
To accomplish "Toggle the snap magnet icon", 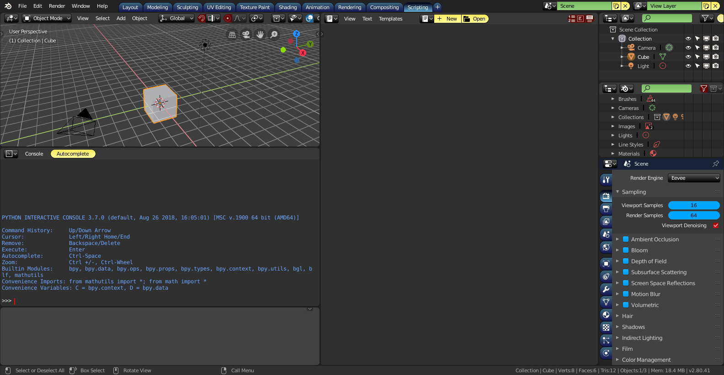I will click(x=202, y=18).
